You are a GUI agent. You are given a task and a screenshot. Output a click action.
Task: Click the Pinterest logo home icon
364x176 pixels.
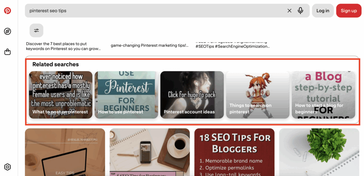point(7,11)
